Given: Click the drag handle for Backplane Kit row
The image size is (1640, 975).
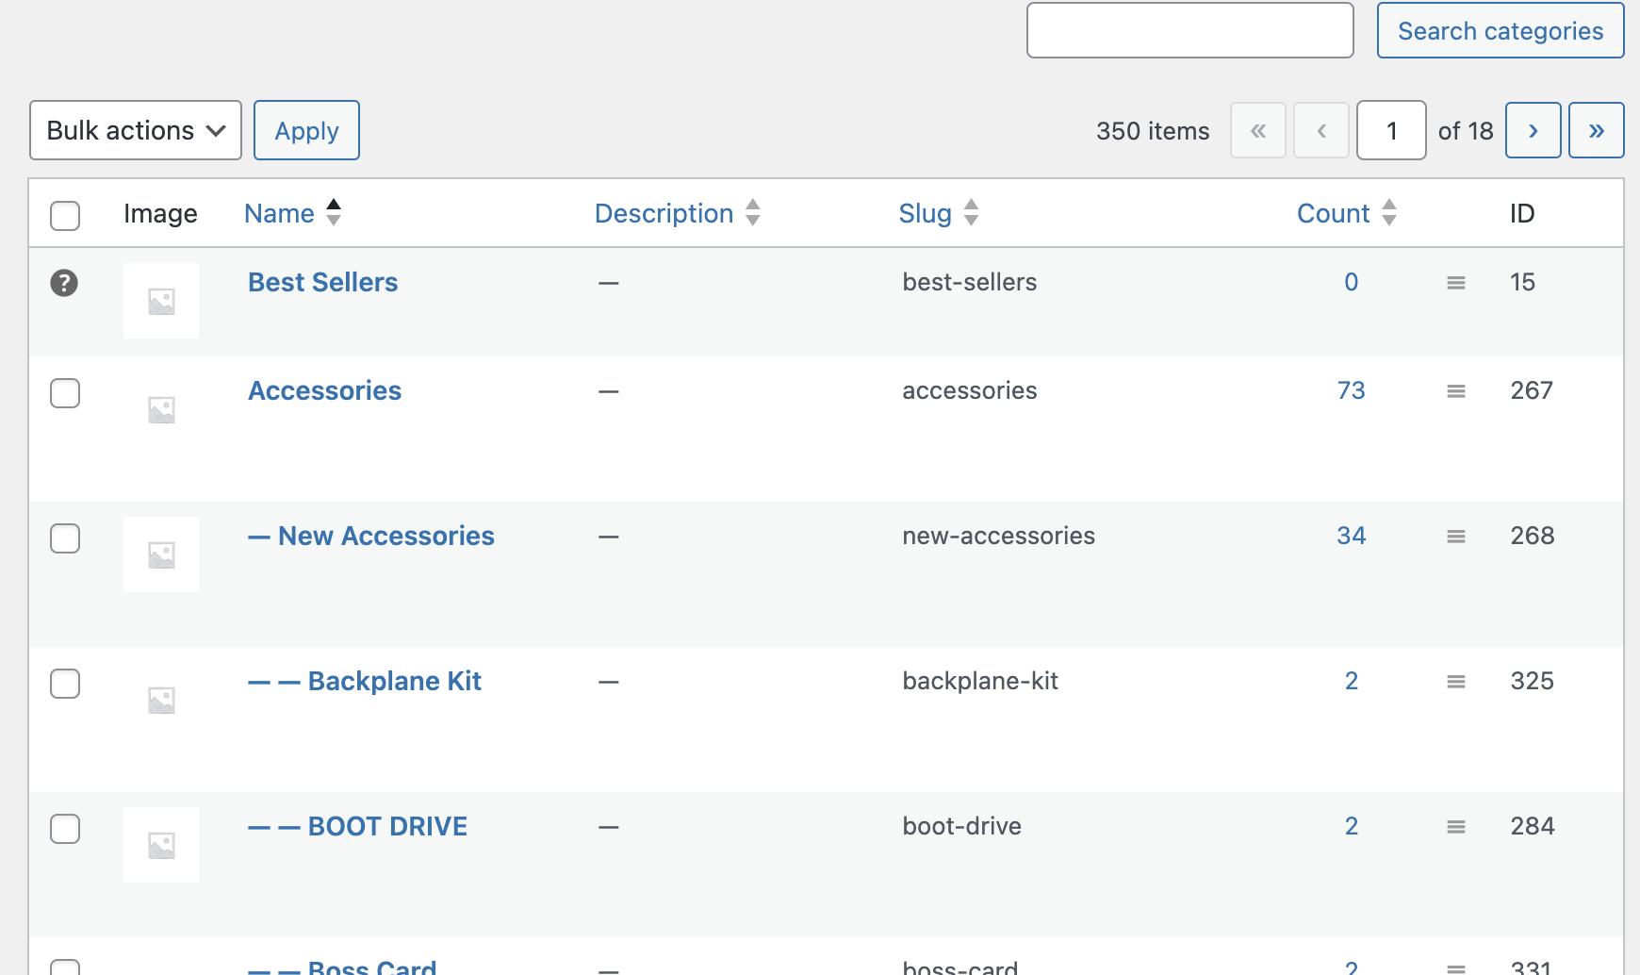Looking at the screenshot, I should point(1456,682).
